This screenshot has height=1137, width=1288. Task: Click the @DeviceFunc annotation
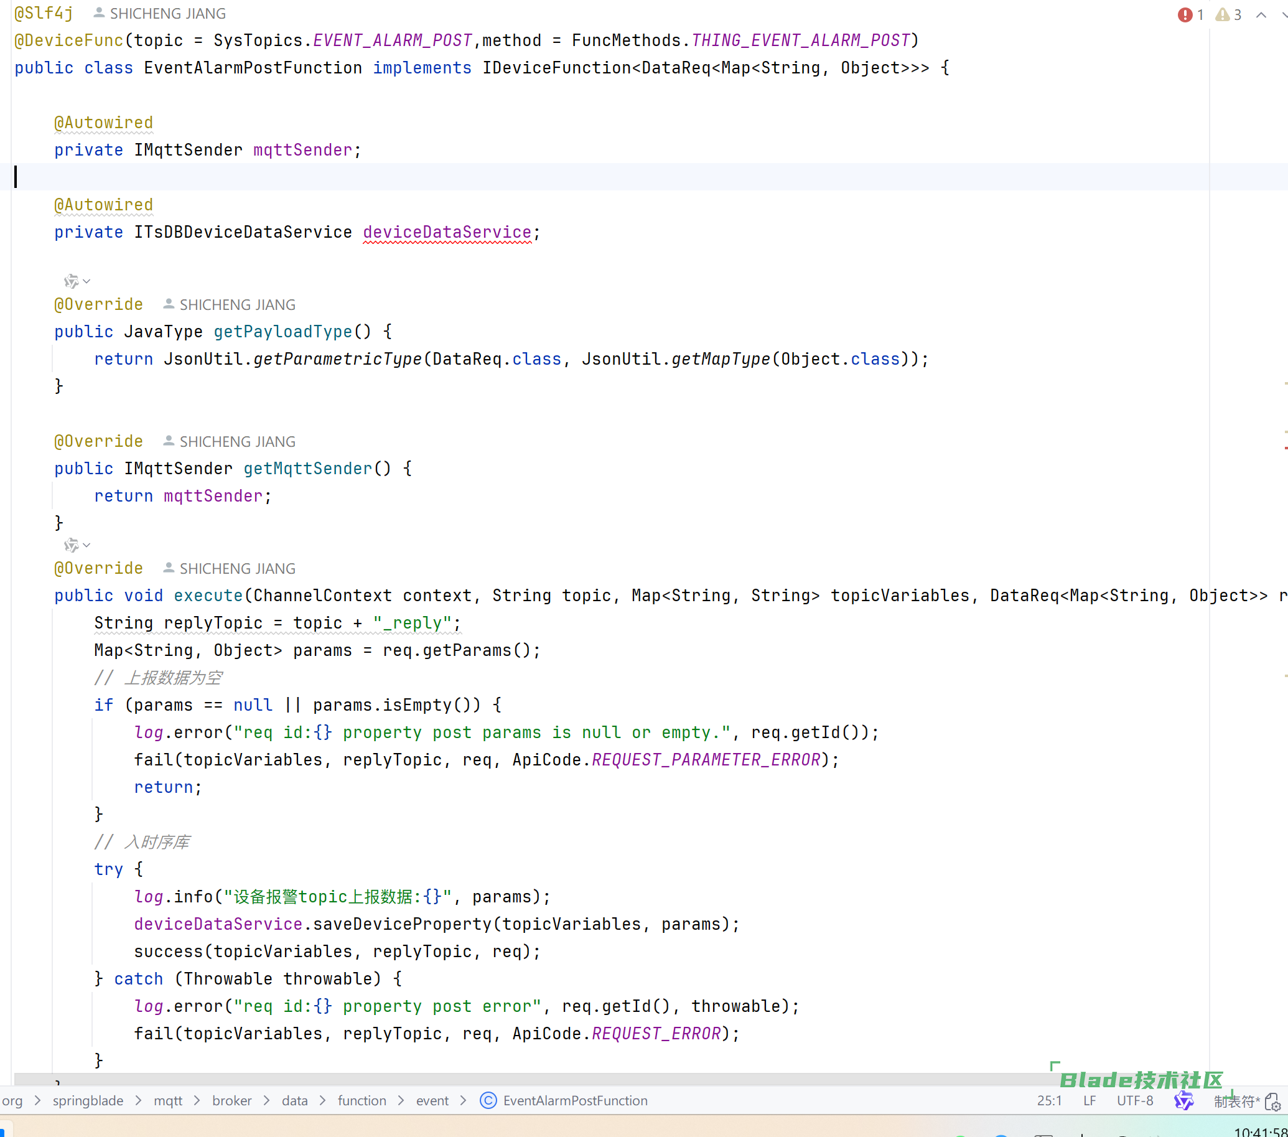click(69, 40)
